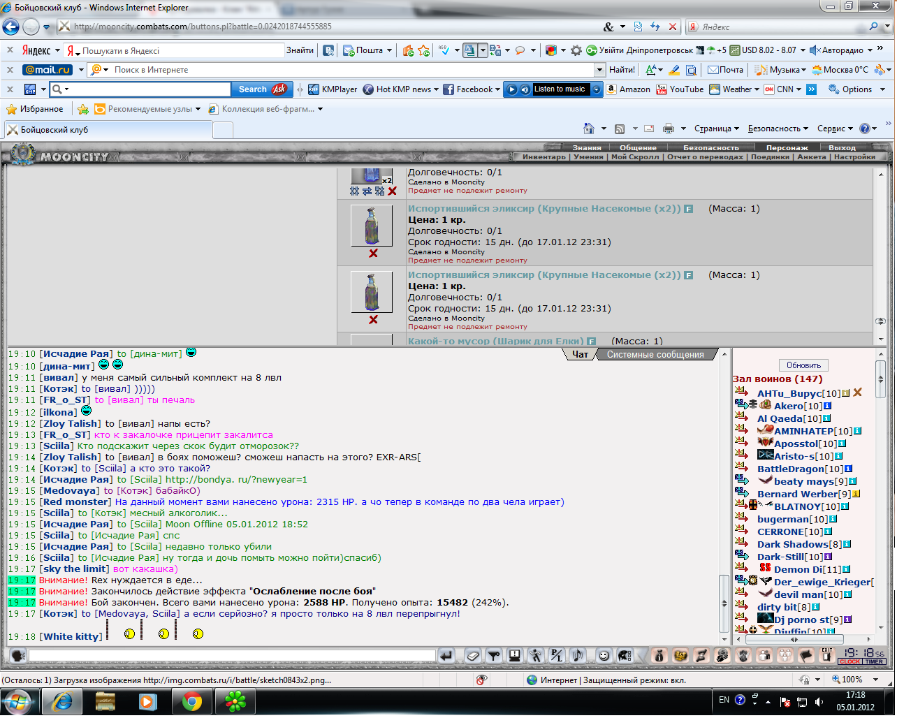This screenshot has width=897, height=718.
Task: Click the eraser icon to clear chat
Action: click(473, 656)
